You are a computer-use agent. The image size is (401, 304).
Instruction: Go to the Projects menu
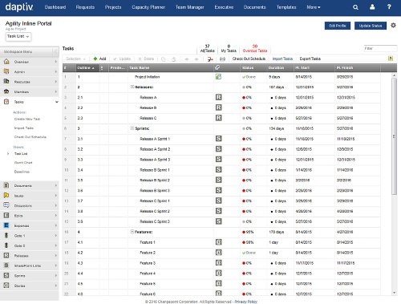pos(113,7)
